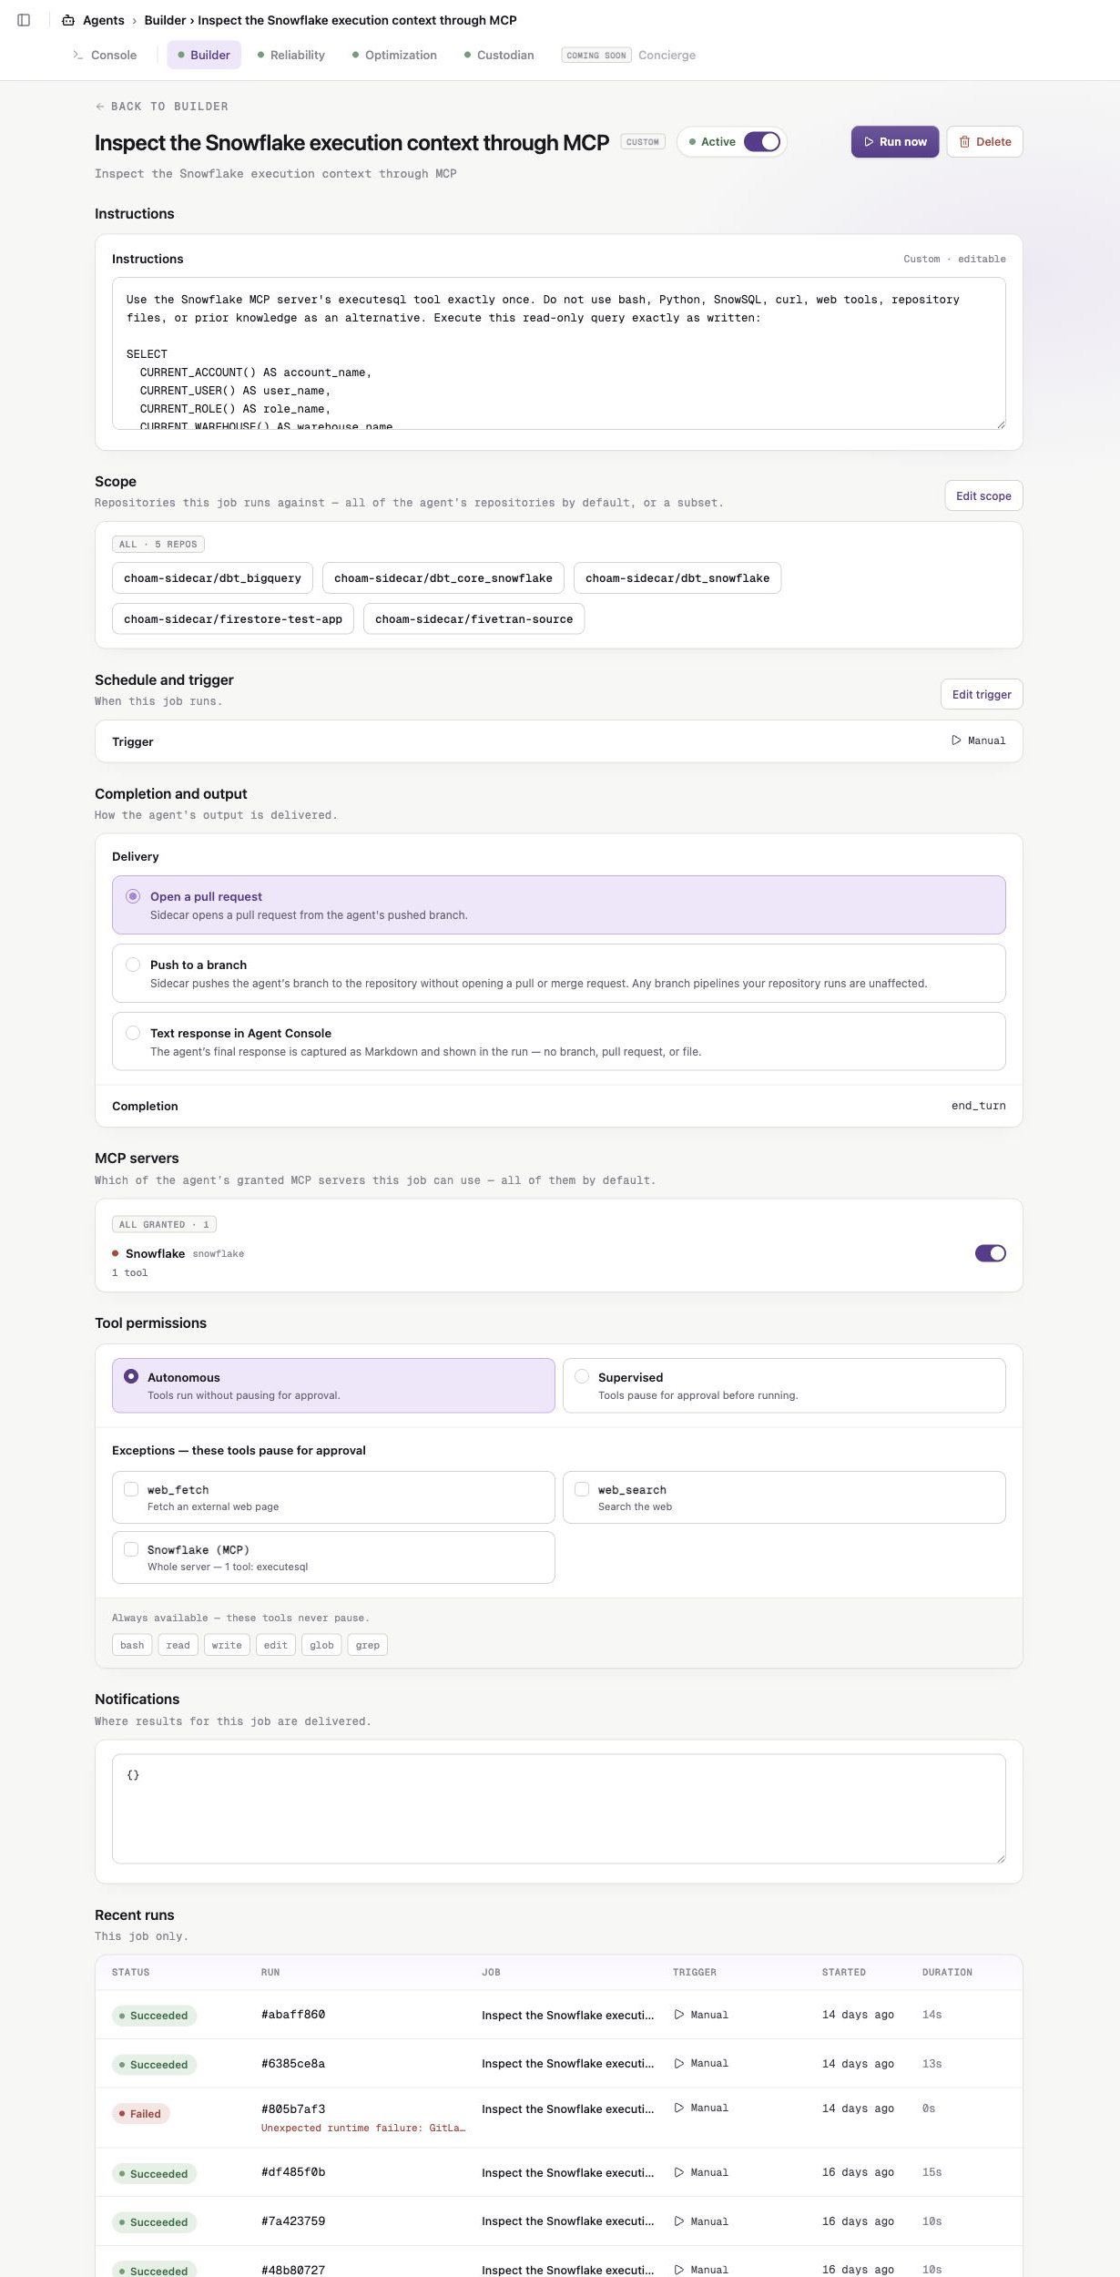
Task: Click into the Instructions text area
Action: pos(559,353)
